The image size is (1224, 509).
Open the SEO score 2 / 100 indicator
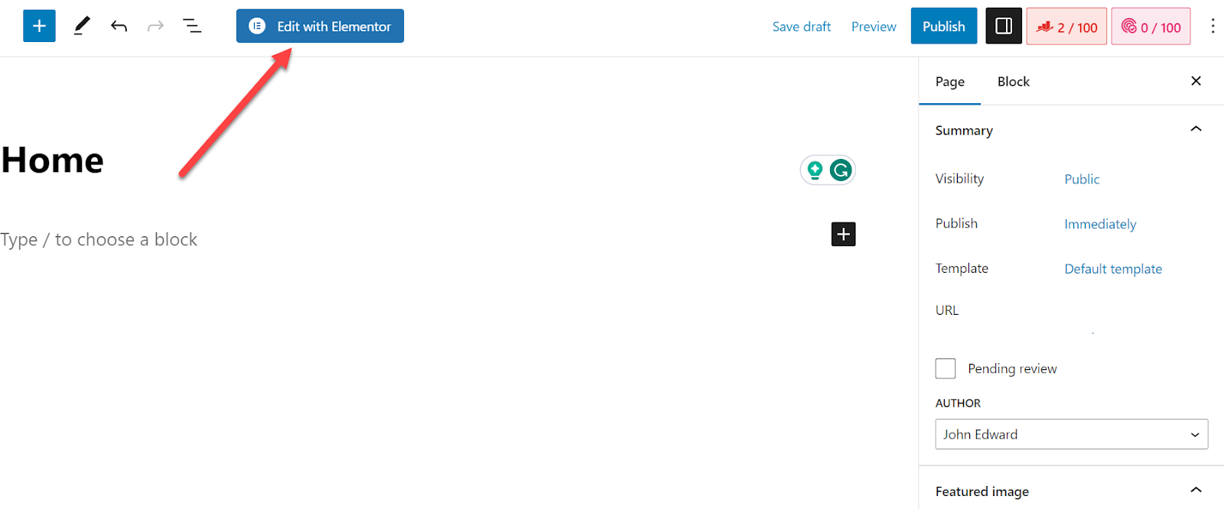click(x=1066, y=27)
